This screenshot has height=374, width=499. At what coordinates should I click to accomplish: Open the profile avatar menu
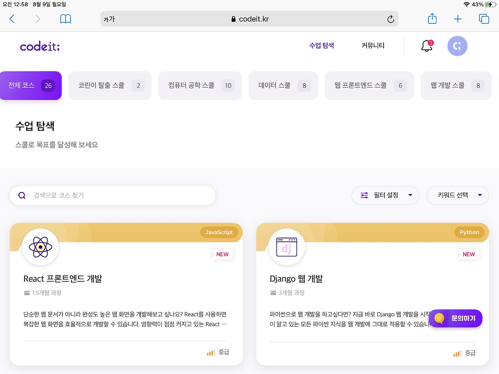tap(457, 46)
